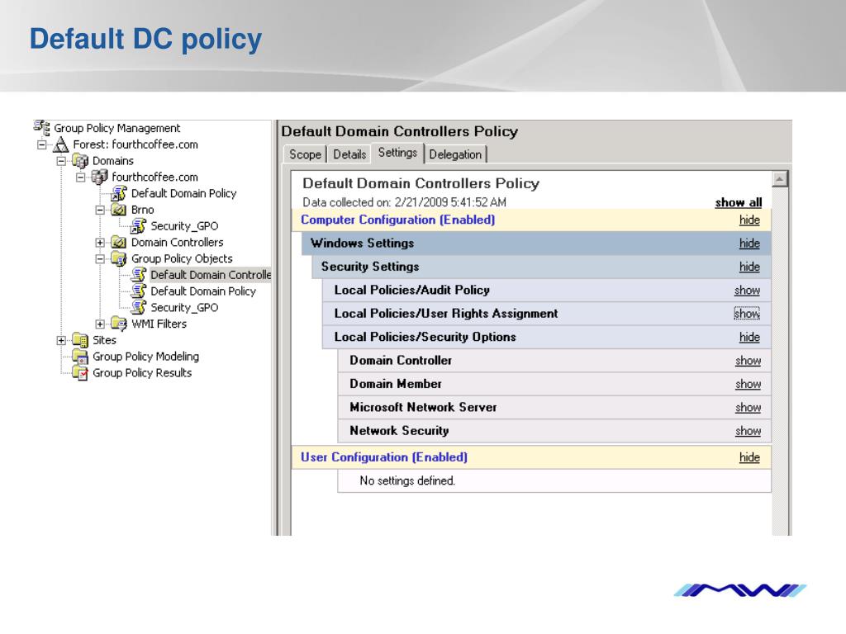
Task: Click the 'No settings defined.' text
Action: tap(407, 480)
